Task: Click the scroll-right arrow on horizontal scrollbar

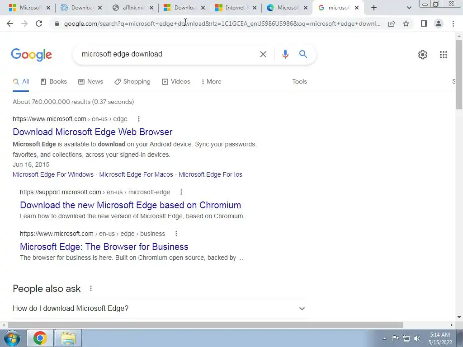Action: tap(452, 325)
